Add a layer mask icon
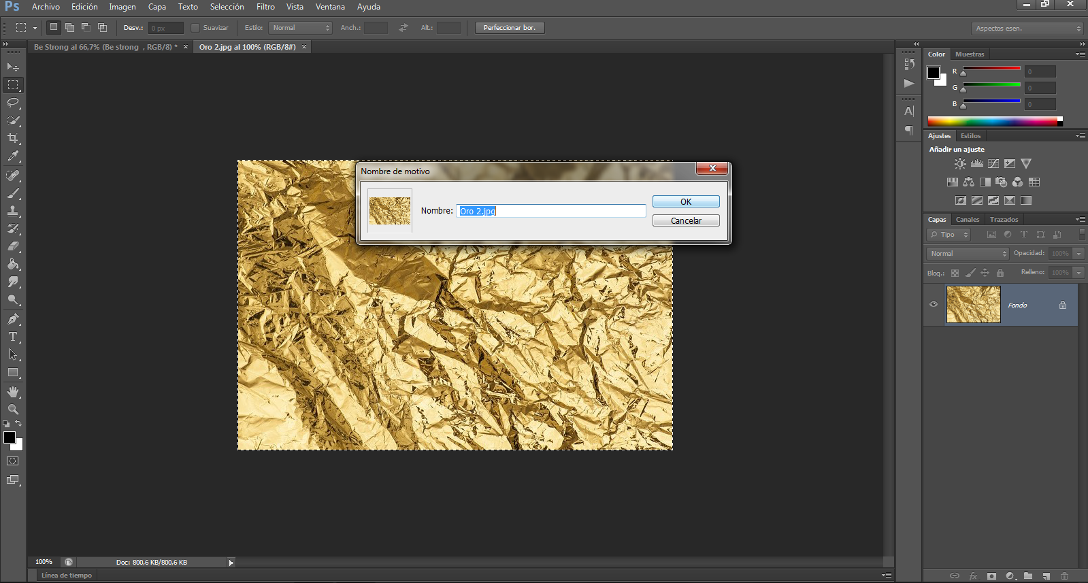This screenshot has width=1088, height=583. 991,576
